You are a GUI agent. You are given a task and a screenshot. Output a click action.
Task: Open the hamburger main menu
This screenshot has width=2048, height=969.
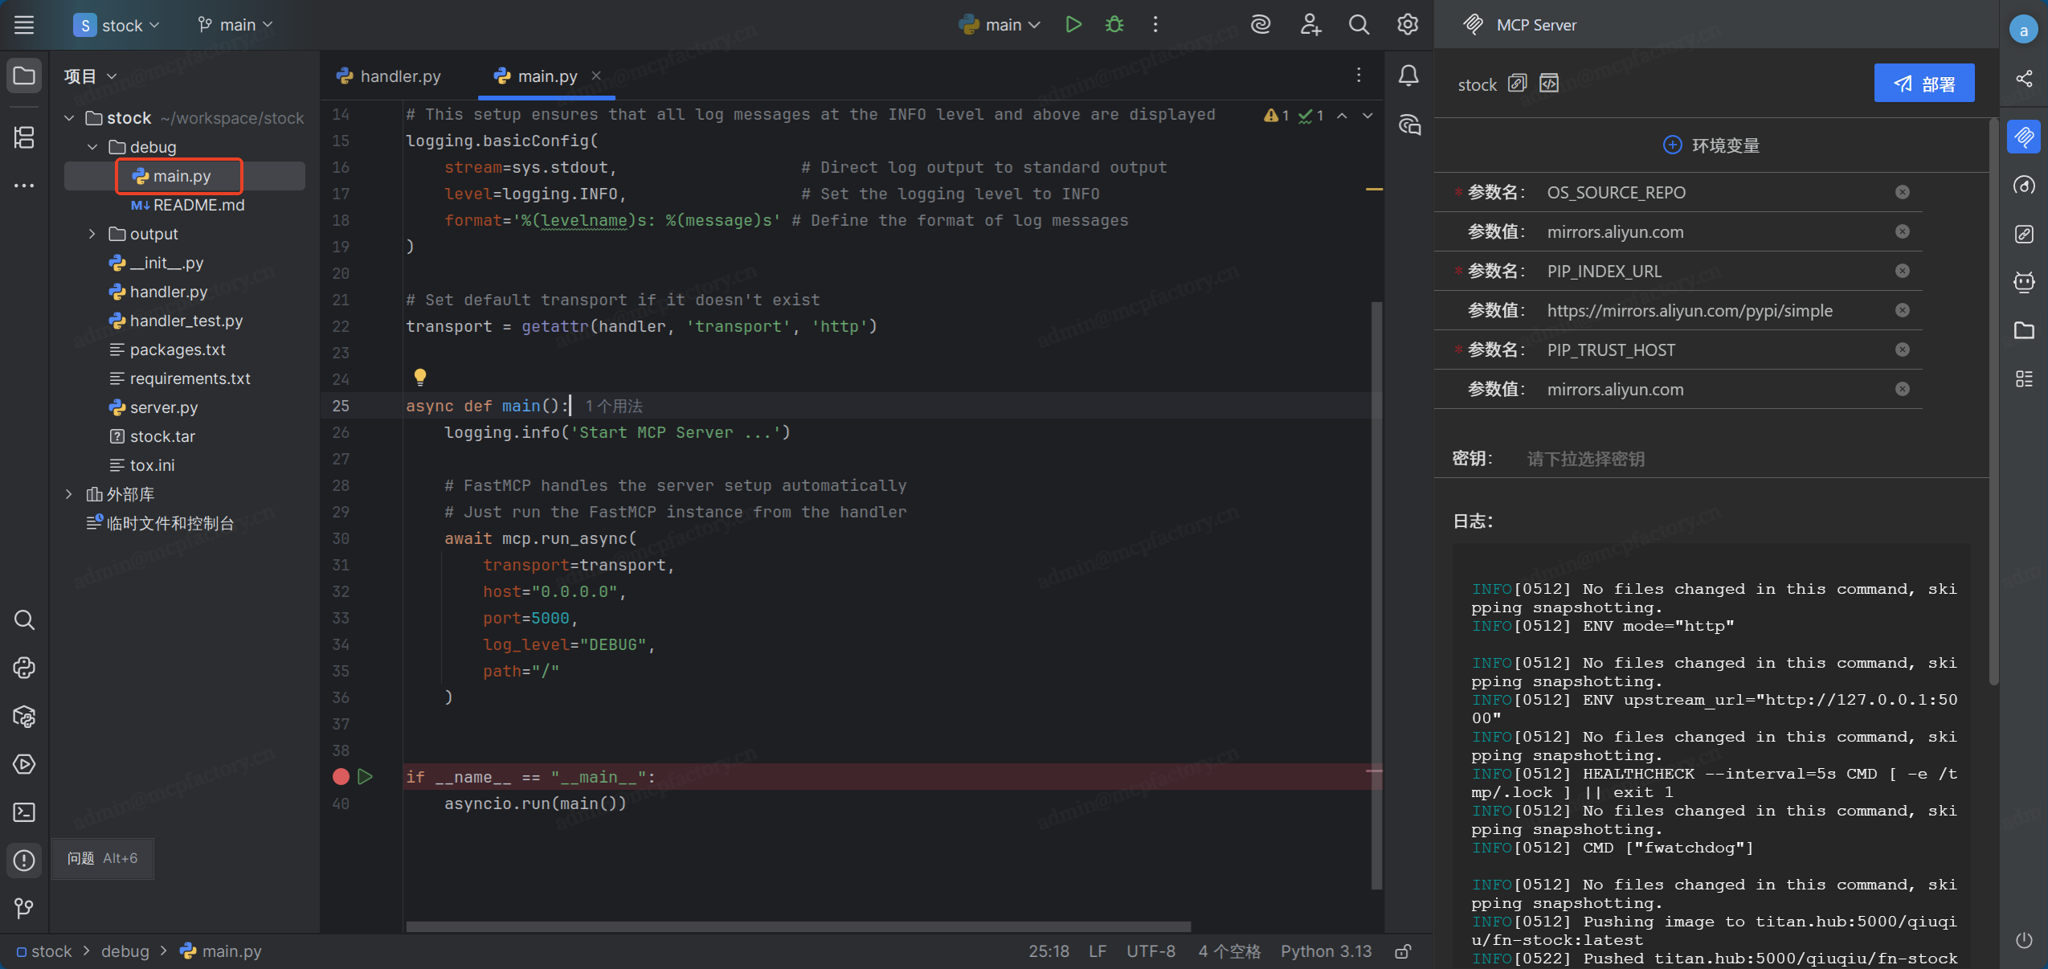coord(24,25)
